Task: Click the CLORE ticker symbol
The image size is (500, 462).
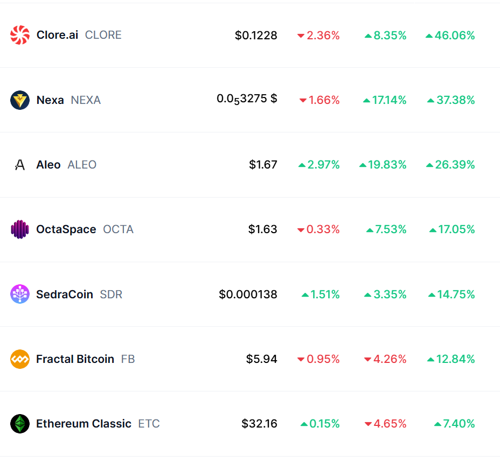Action: (103, 35)
